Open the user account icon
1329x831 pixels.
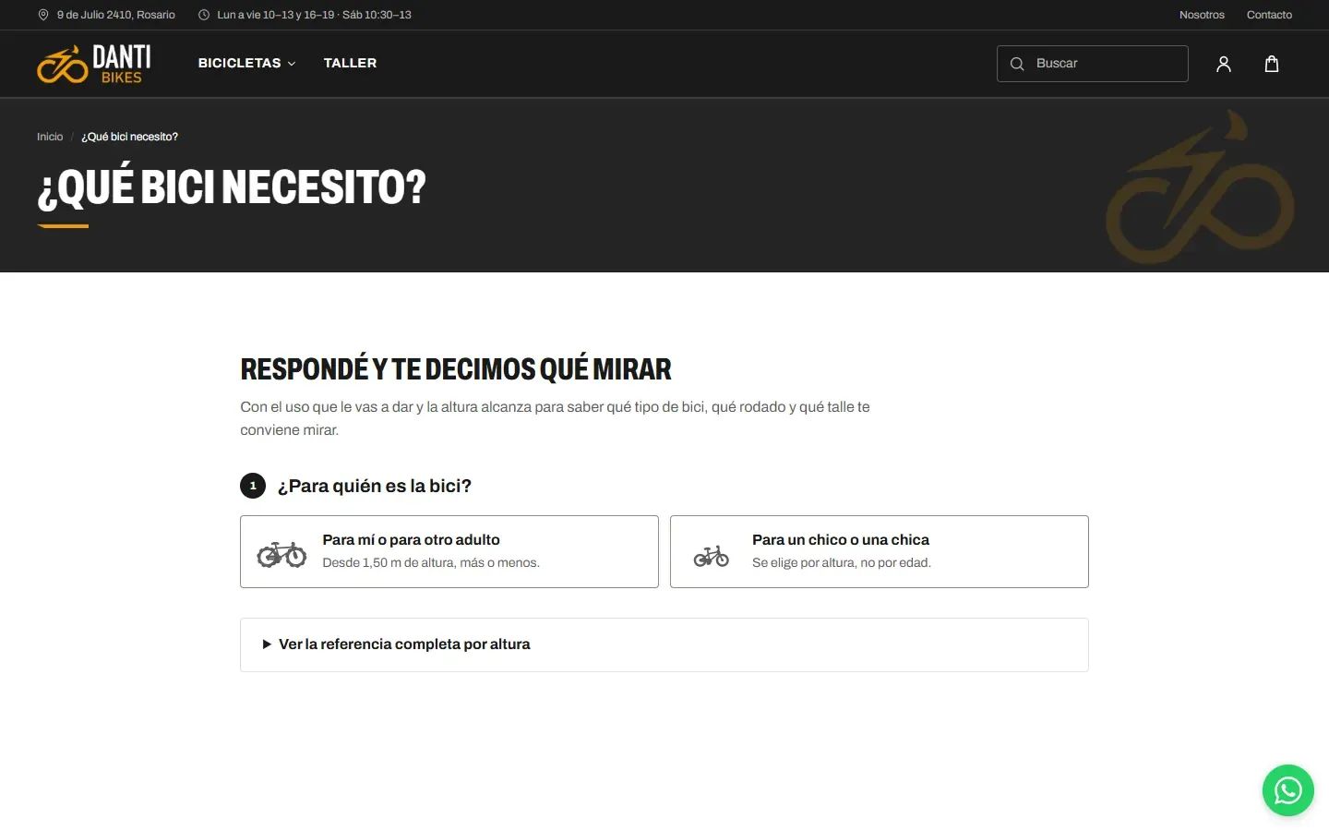pyautogui.click(x=1224, y=64)
